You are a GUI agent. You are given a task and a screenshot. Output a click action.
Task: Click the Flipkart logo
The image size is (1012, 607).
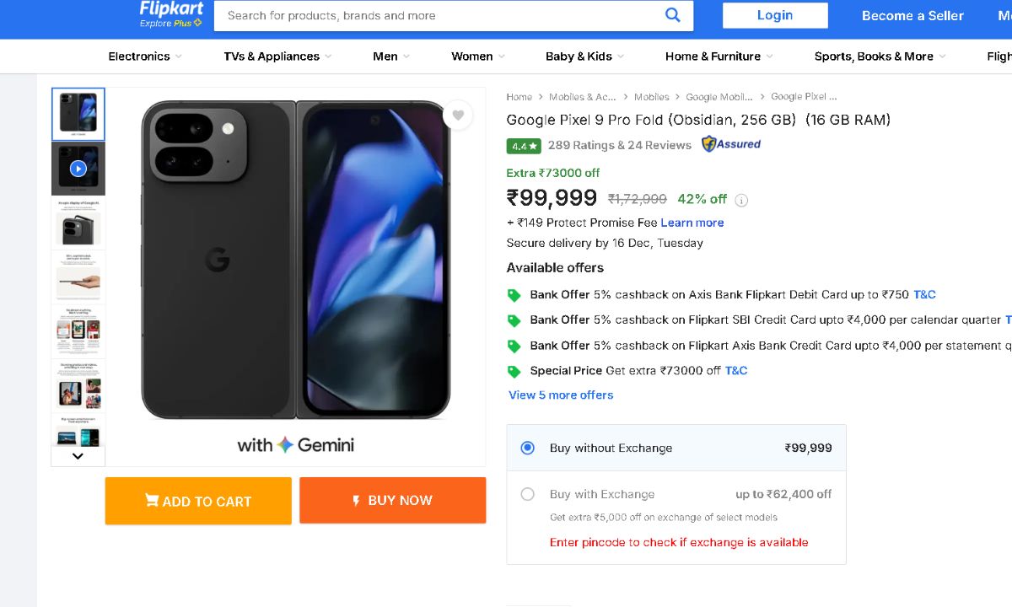[x=171, y=13]
